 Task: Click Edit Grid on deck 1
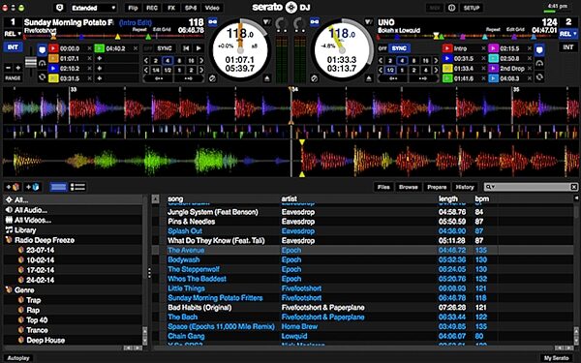[162, 30]
